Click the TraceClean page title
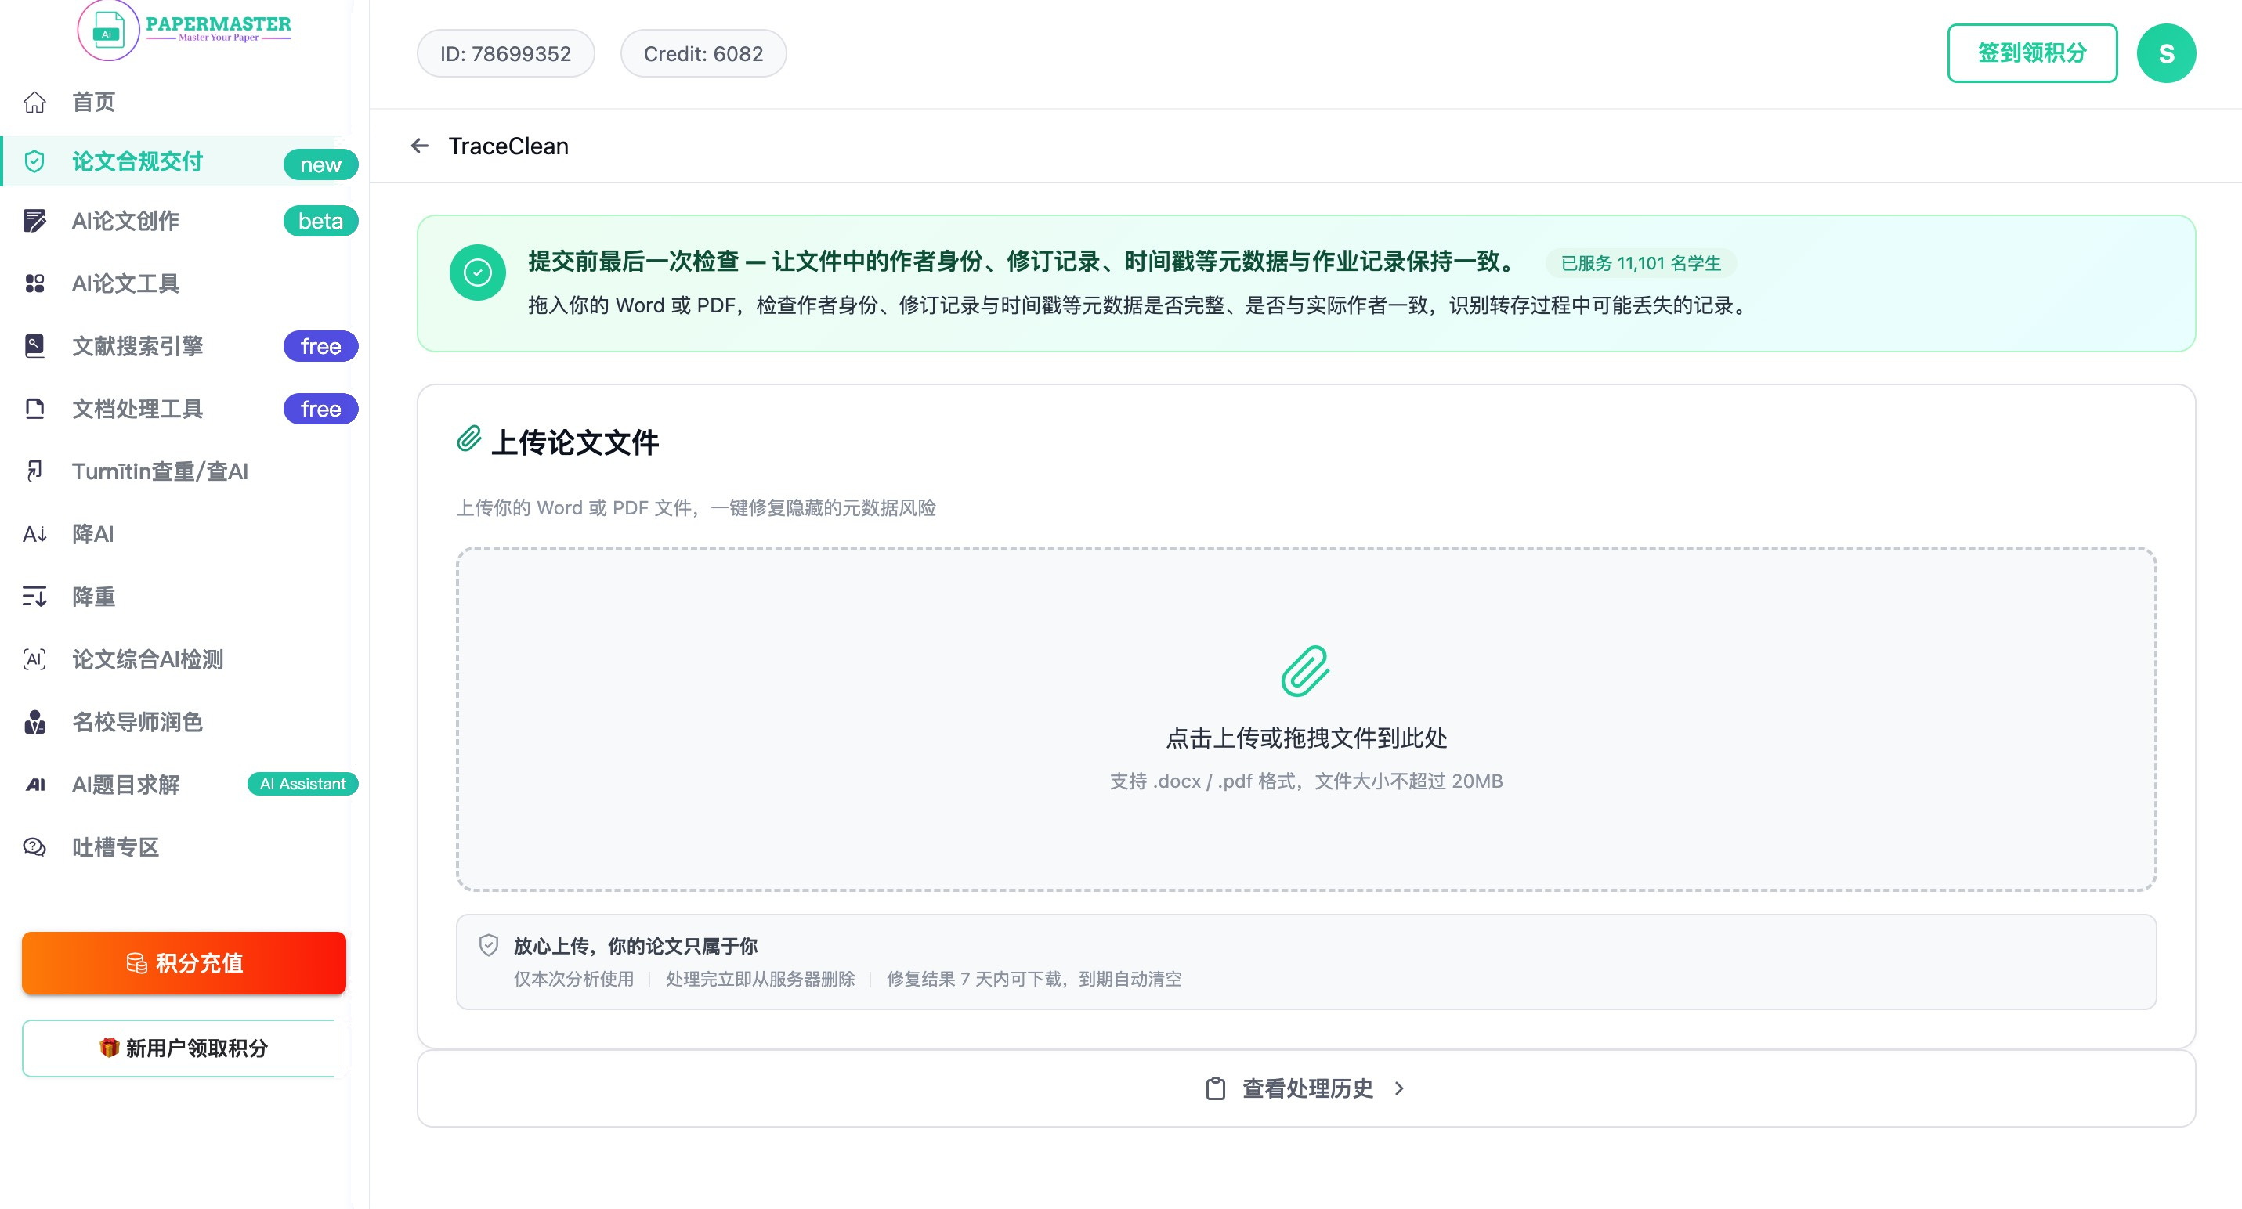Image resolution: width=2242 pixels, height=1209 pixels. pyautogui.click(x=508, y=146)
